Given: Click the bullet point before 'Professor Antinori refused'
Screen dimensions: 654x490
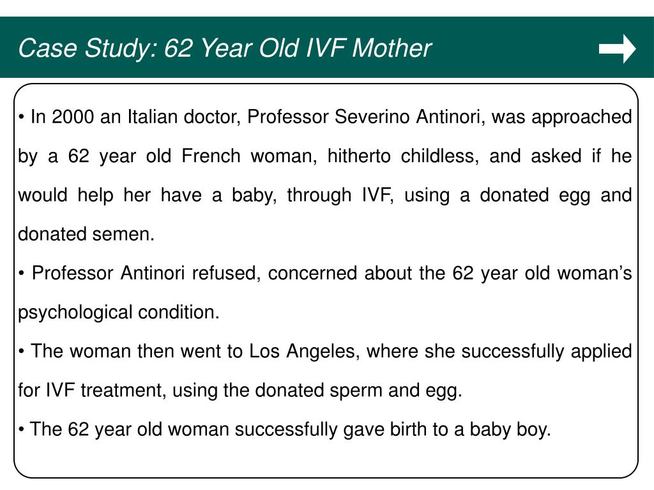Looking at the screenshot, I should [21, 274].
